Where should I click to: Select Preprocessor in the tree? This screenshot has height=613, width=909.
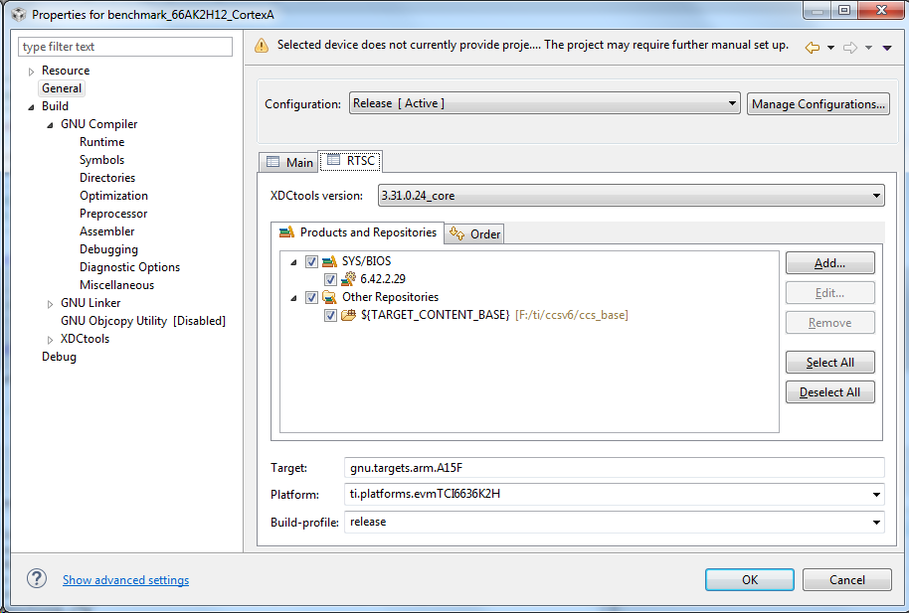[113, 214]
